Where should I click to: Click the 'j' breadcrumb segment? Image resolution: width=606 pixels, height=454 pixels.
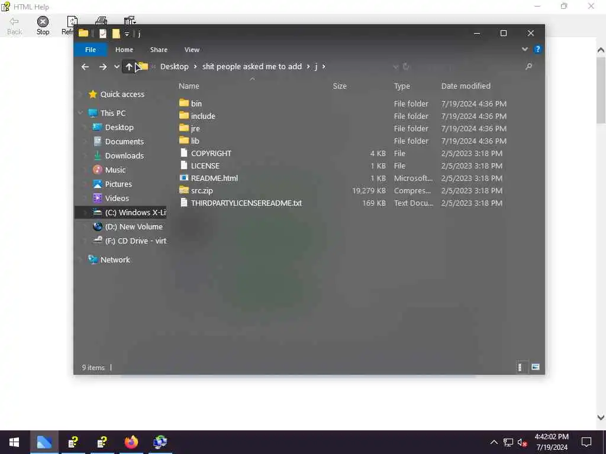316,66
